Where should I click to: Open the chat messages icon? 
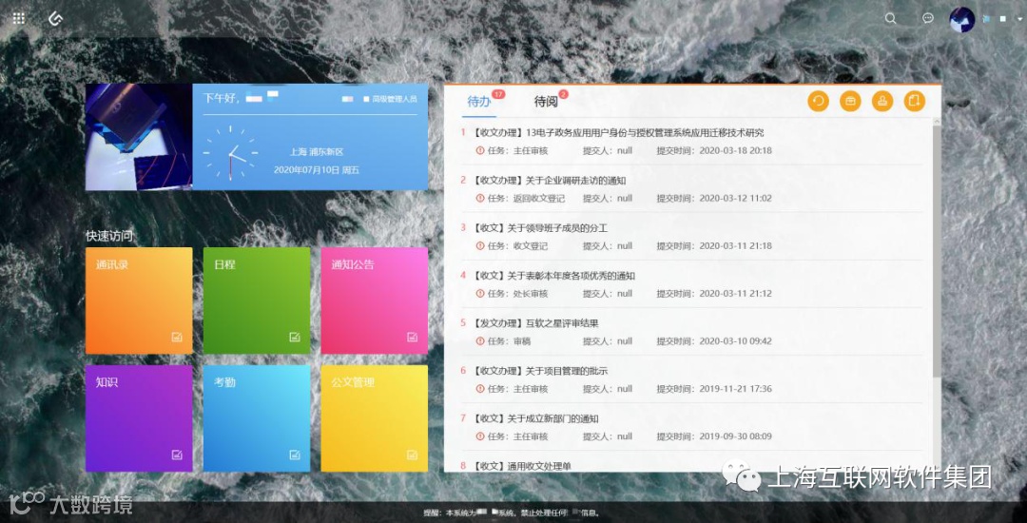click(927, 18)
